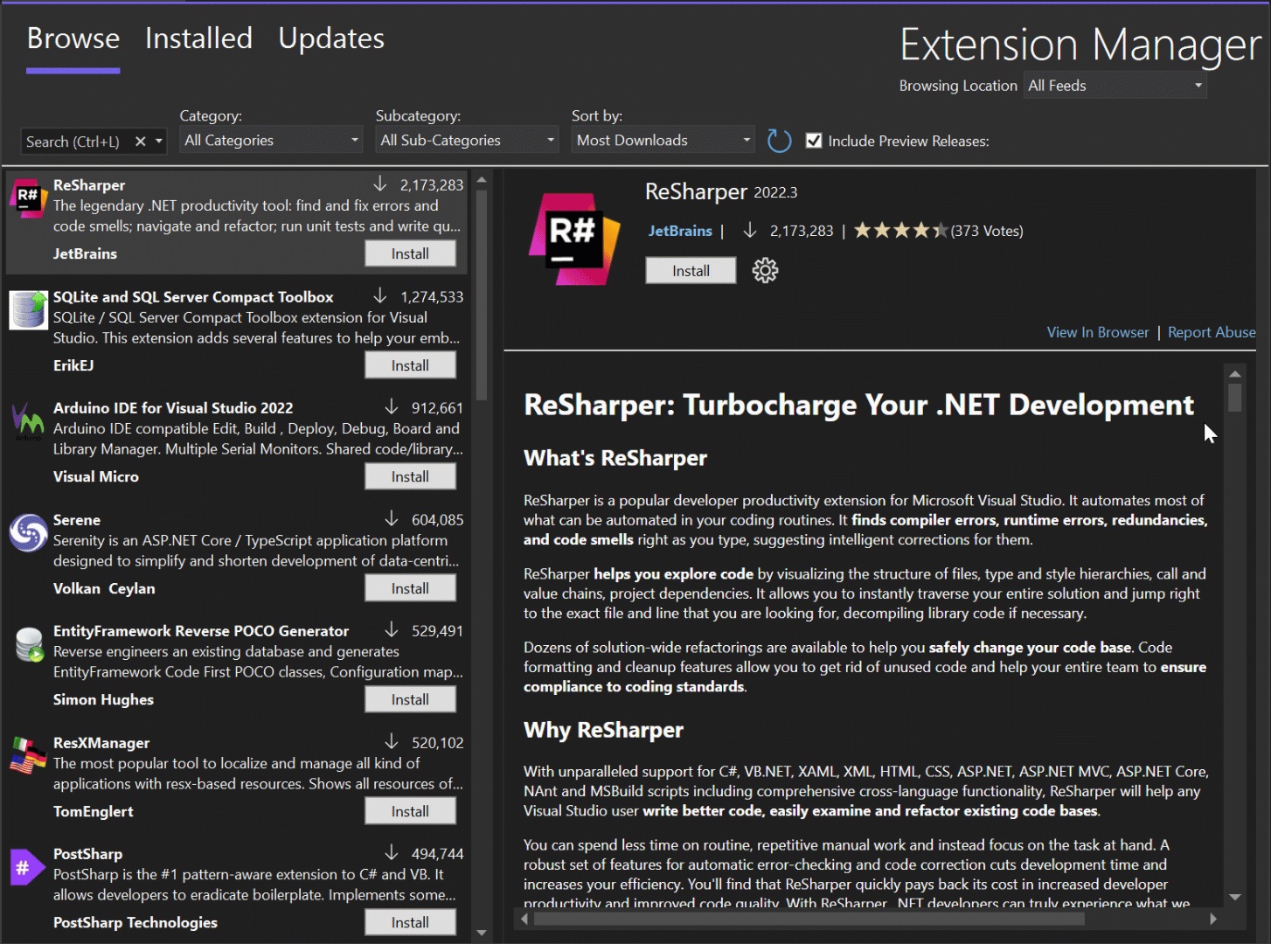Switch to the Browse tab
The height and width of the screenshot is (944, 1271).
tap(73, 38)
